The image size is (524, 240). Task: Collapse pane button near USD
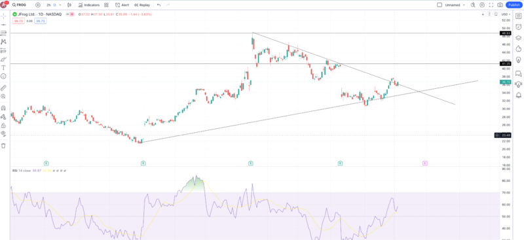pos(489,14)
